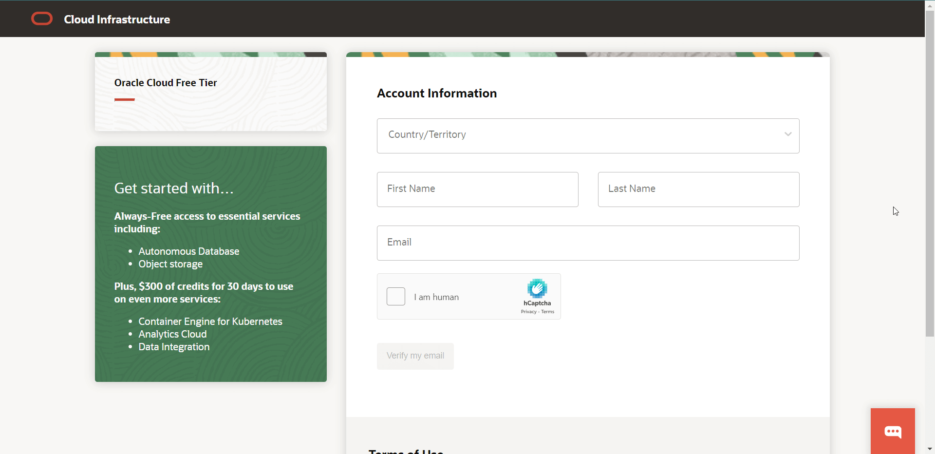Check the "I am human" checkbox
This screenshot has width=935, height=454.
(x=396, y=297)
